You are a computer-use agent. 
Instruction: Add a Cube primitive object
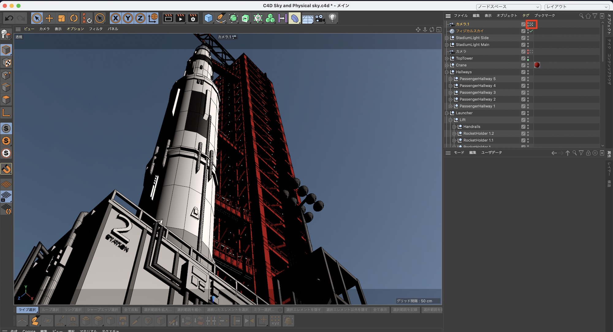(x=208, y=18)
